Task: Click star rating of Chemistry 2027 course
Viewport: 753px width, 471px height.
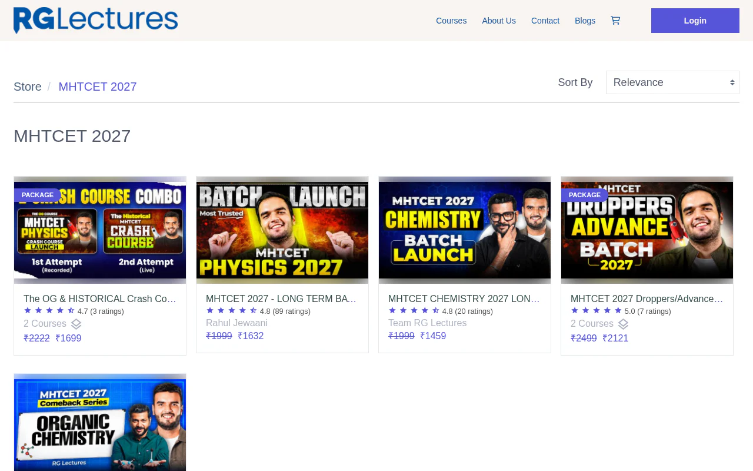Action: coord(414,310)
